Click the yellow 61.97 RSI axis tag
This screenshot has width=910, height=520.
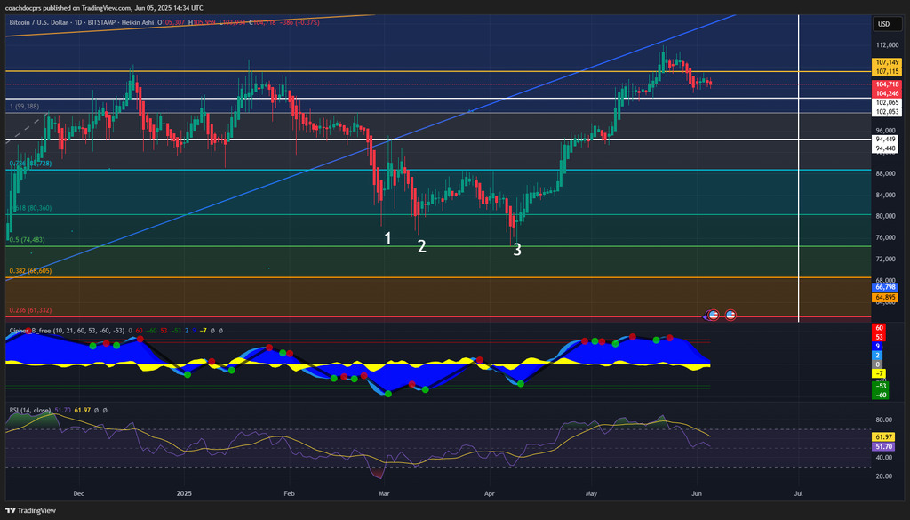[883, 436]
